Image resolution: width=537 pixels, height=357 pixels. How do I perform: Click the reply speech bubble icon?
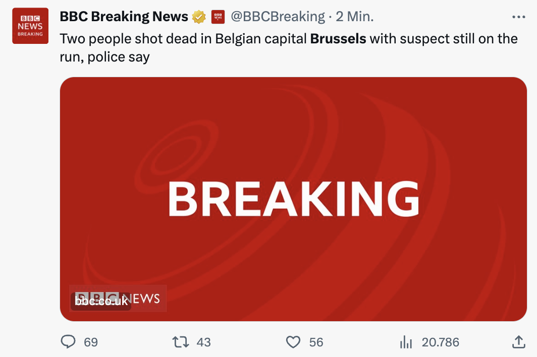point(68,342)
